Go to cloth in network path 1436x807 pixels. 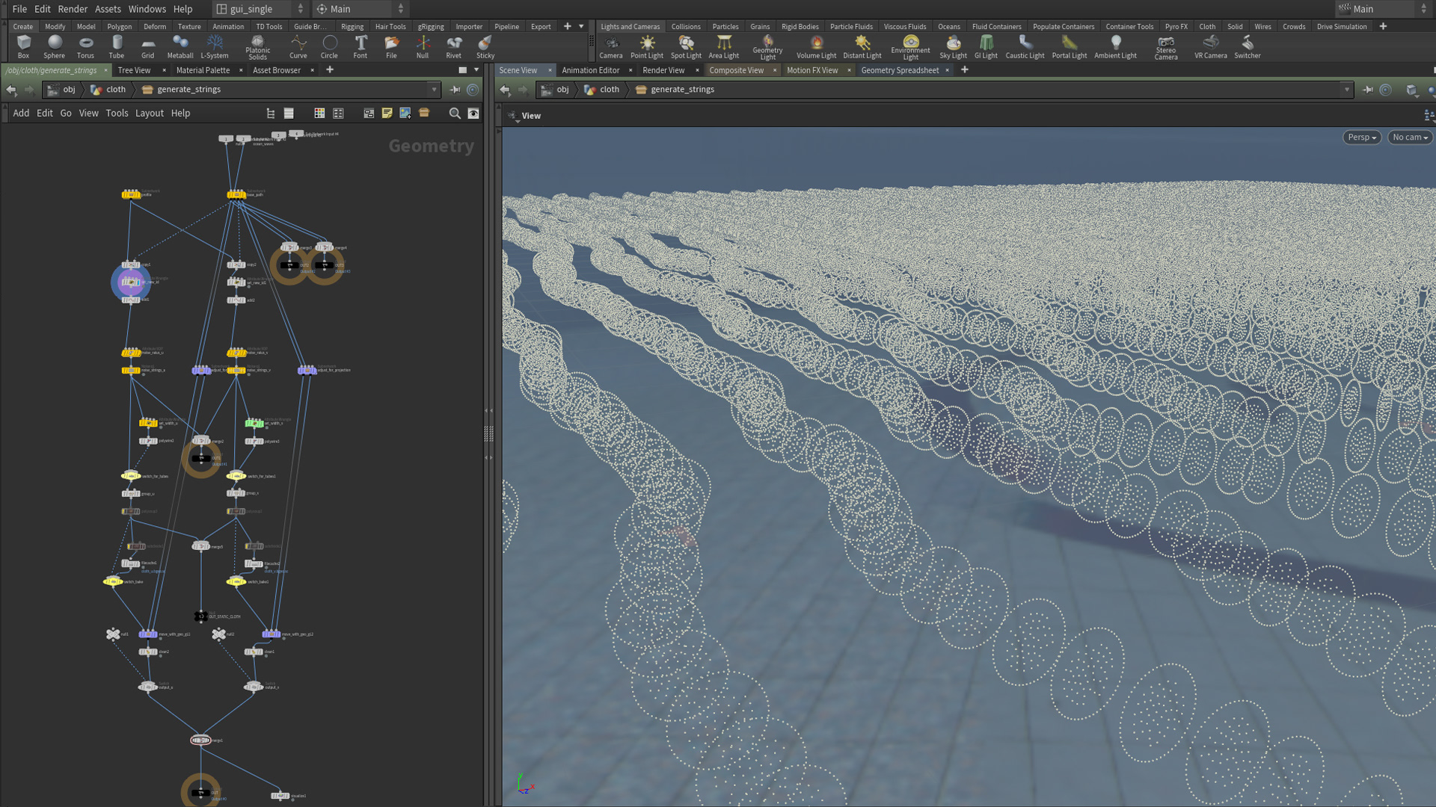point(108,90)
